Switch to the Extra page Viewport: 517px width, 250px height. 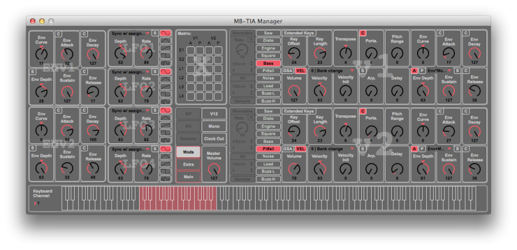[x=188, y=165]
